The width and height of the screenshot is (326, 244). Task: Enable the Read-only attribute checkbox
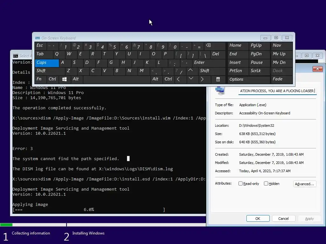pos(240,184)
